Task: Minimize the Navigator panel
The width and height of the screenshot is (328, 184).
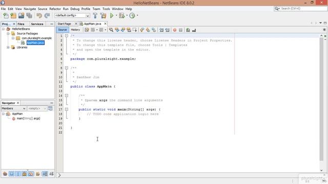Action: click(x=52, y=103)
